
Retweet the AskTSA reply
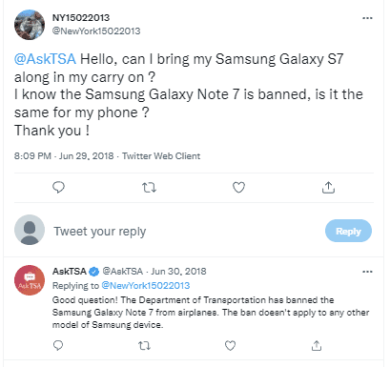[x=144, y=345]
